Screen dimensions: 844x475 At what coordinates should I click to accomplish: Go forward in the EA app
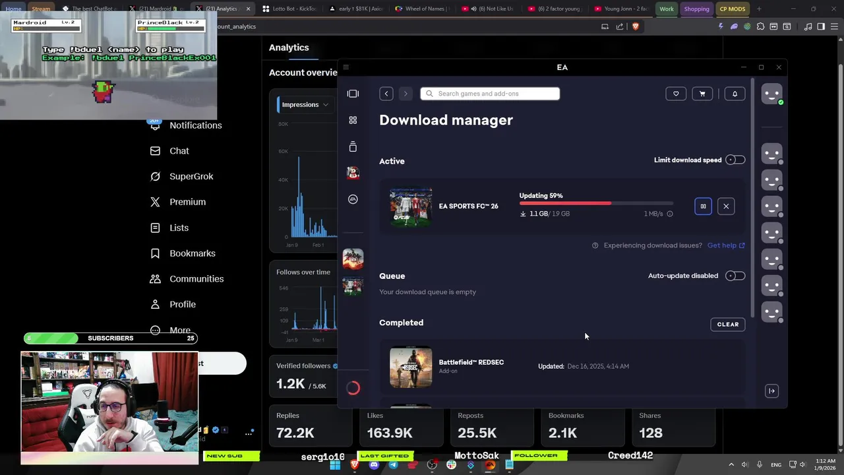(x=406, y=94)
